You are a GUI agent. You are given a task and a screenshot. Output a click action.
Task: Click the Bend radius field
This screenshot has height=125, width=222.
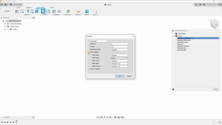click(x=119, y=55)
